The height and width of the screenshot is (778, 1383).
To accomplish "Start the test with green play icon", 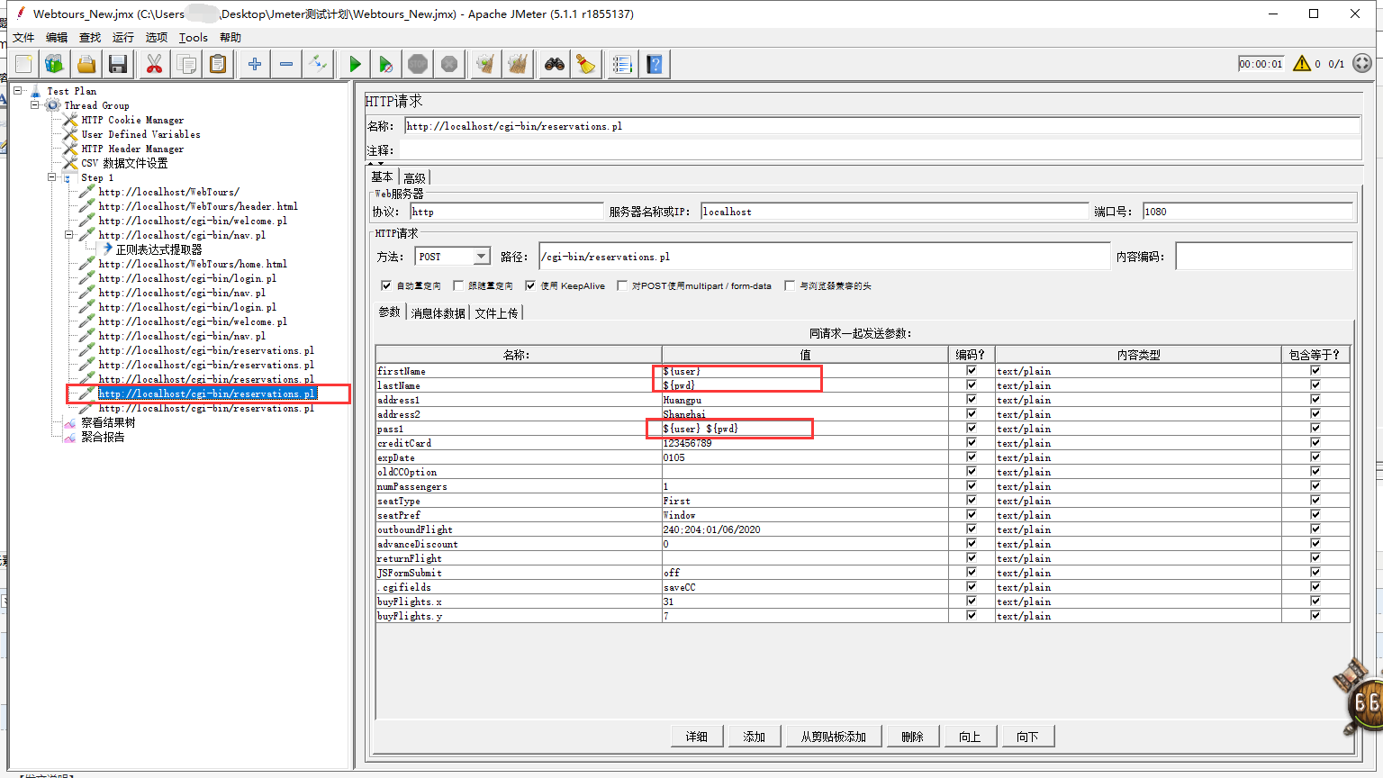I will [x=355, y=64].
